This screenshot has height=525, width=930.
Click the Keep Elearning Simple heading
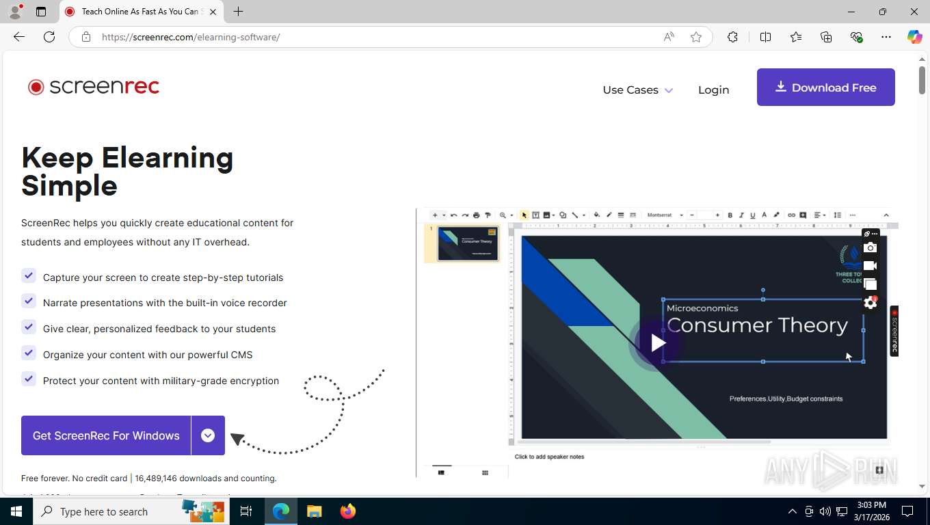[x=127, y=171]
